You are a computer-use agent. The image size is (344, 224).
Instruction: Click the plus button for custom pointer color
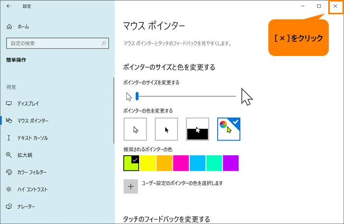131,187
